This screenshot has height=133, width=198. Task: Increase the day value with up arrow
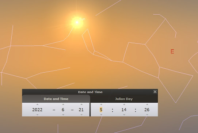(81, 104)
